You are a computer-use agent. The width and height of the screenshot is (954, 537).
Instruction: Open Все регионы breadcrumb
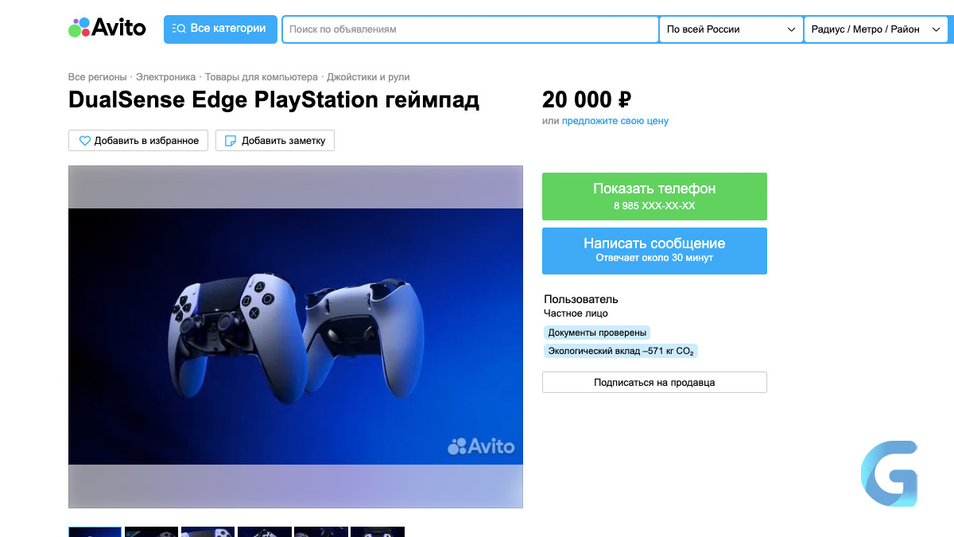[97, 77]
